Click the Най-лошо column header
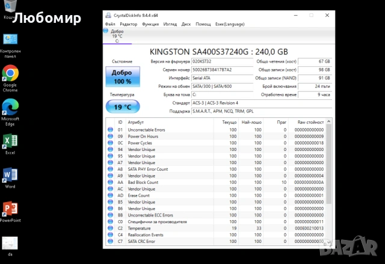The width and height of the screenshot is (385, 264). click(251, 122)
